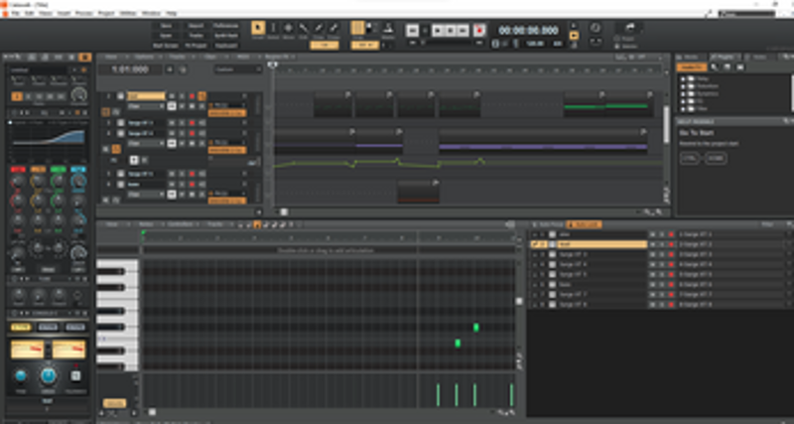Select the upper green note in Piano Roll

[476, 328]
